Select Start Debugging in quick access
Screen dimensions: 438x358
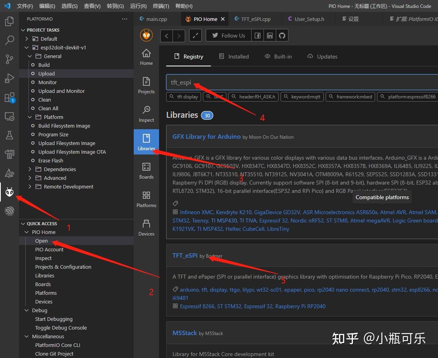[76, 319]
